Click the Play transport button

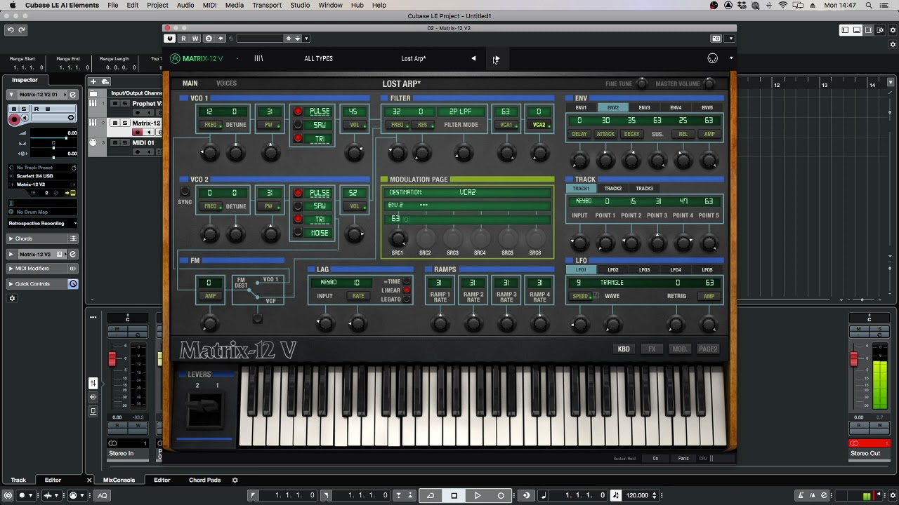478,495
